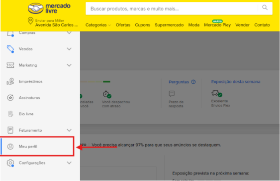280x181 pixels.
Task: Click the Compras shopping bag icon
Action: coord(10,33)
